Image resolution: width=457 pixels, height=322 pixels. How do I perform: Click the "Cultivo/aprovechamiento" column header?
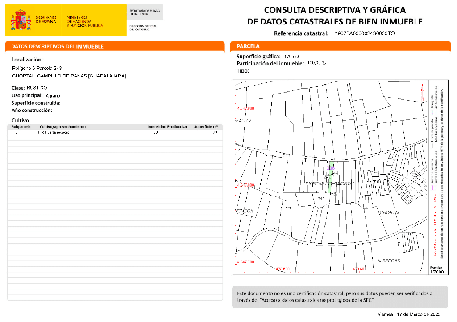[62, 127]
